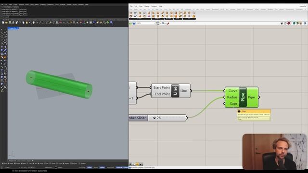Expand the SubD group in Grasshopper ribbon

click(178, 19)
